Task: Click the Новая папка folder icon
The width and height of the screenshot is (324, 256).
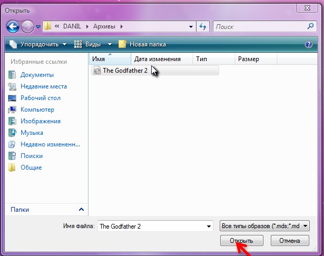Action: click(x=122, y=44)
